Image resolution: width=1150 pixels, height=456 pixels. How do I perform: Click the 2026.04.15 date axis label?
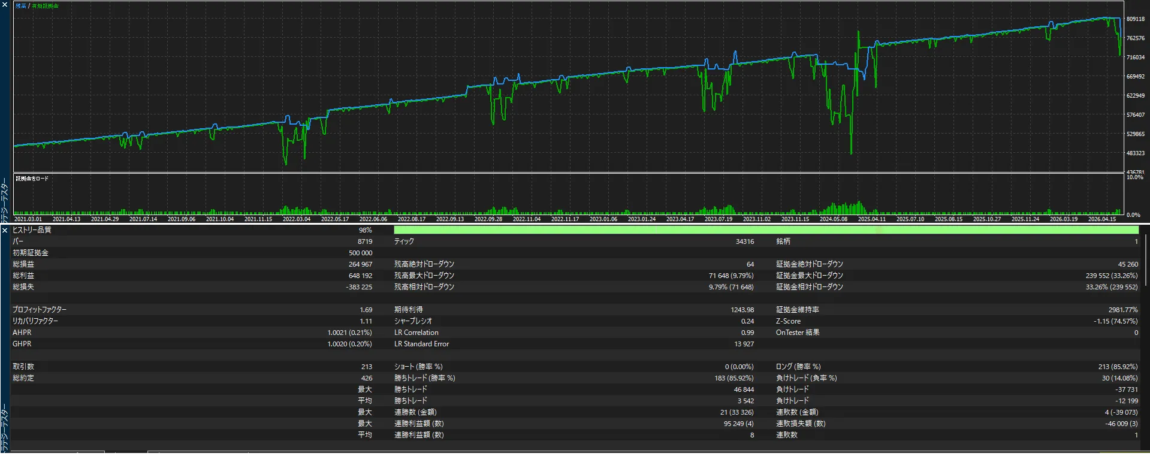(1101, 219)
